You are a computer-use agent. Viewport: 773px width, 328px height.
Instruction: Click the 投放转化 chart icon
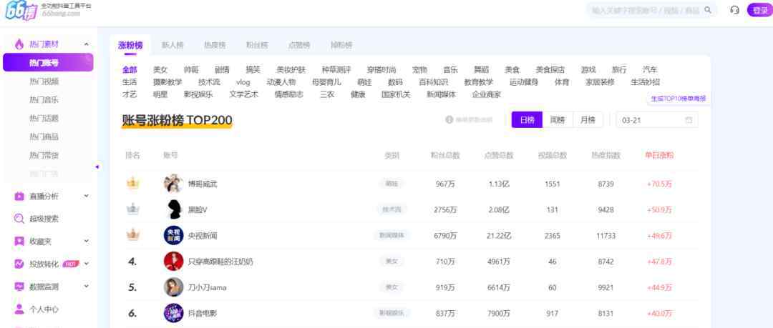pos(19,264)
